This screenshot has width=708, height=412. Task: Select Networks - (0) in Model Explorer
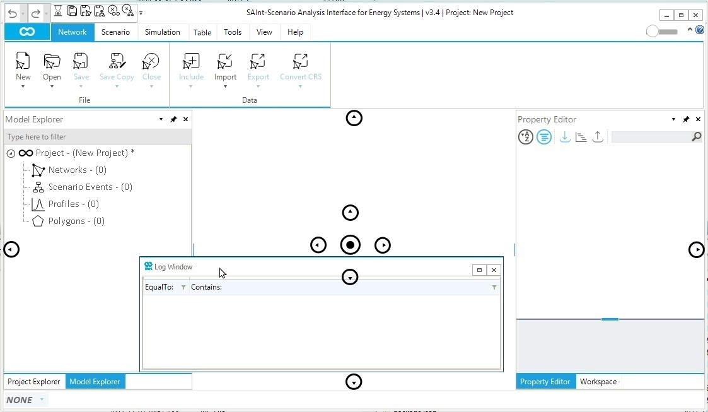(x=77, y=170)
